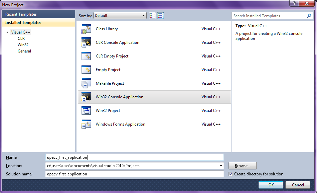Switch to medium icons list view
The width and height of the screenshot is (317, 193).
(x=160, y=16)
